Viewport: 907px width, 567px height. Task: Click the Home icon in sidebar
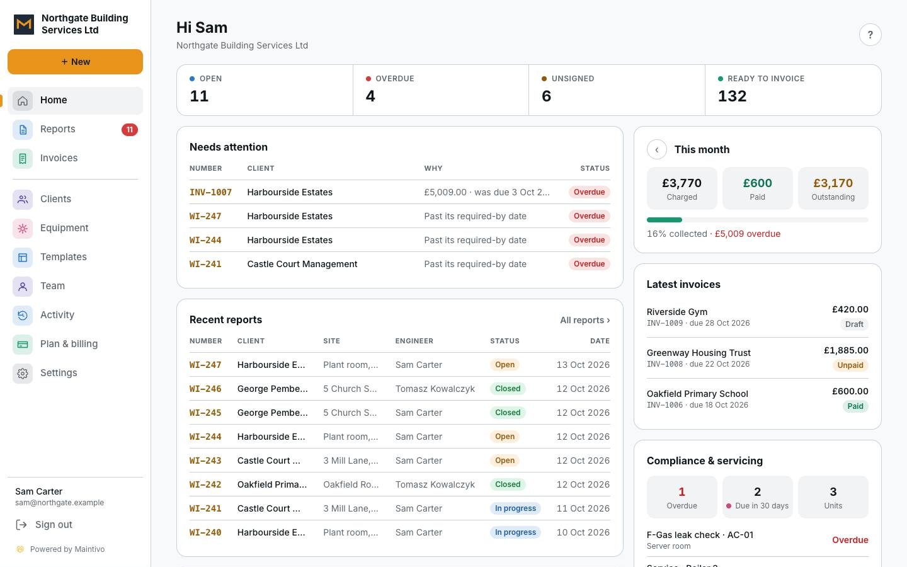coord(23,101)
